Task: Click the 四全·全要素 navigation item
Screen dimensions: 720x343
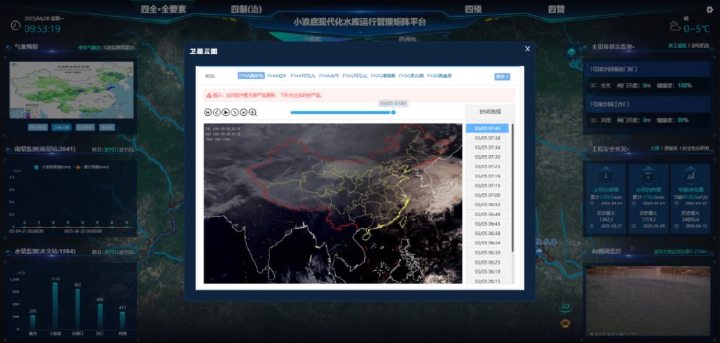Action: point(164,9)
